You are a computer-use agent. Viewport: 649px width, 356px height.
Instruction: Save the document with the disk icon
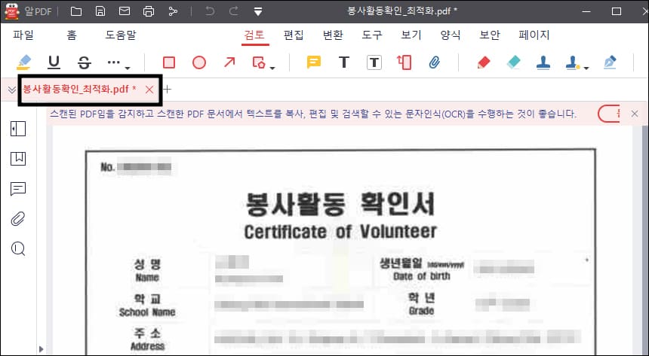(x=100, y=11)
